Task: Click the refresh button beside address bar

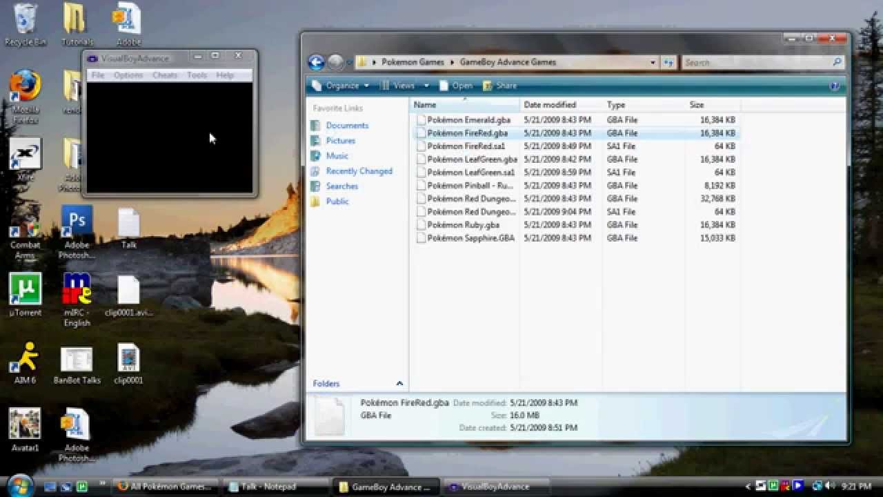Action: point(668,62)
